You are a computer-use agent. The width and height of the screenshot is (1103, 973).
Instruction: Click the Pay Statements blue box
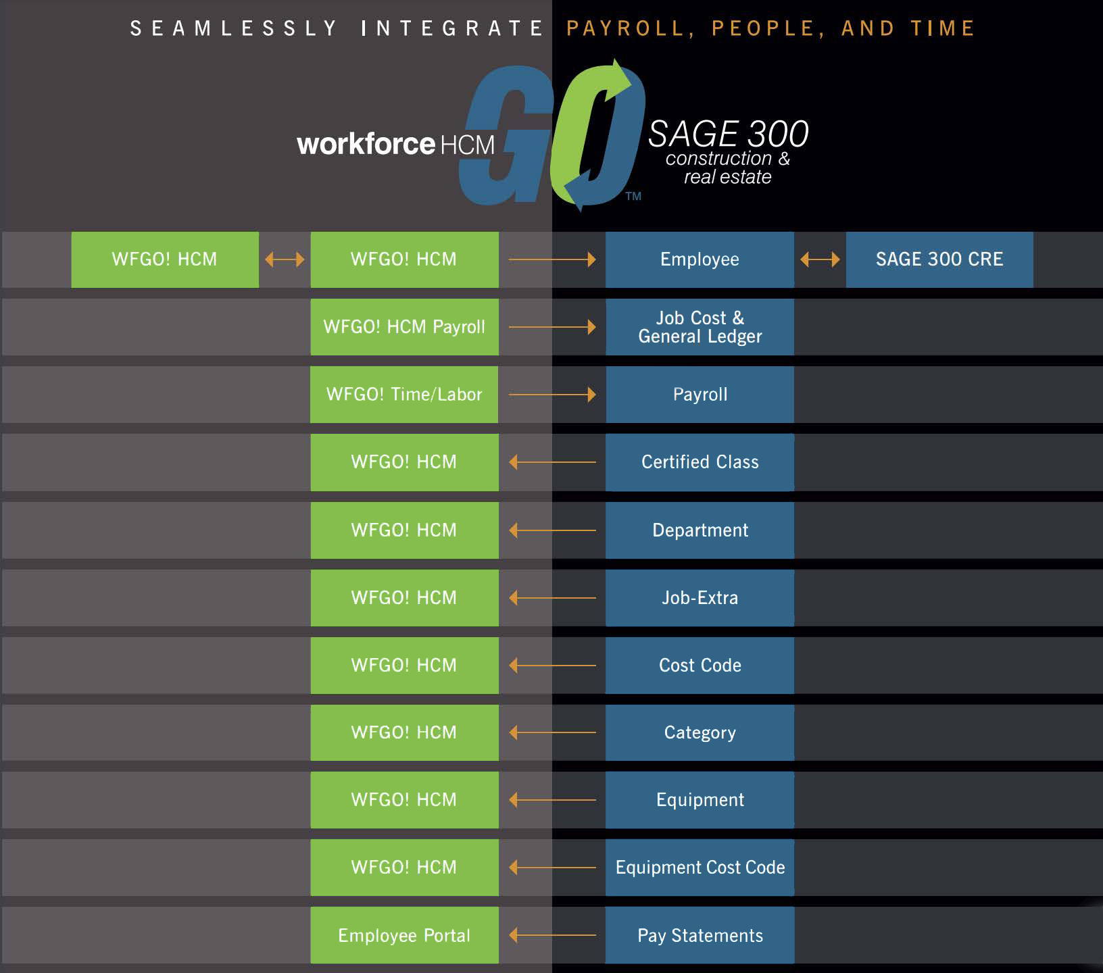[x=700, y=935]
